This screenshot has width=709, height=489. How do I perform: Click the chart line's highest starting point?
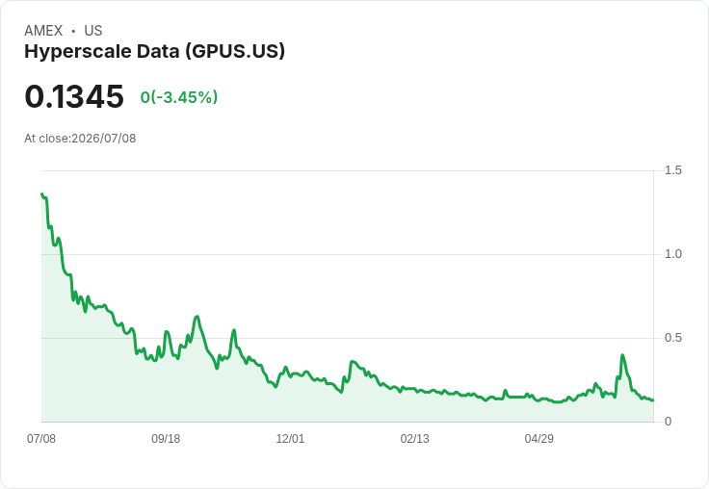click(42, 193)
